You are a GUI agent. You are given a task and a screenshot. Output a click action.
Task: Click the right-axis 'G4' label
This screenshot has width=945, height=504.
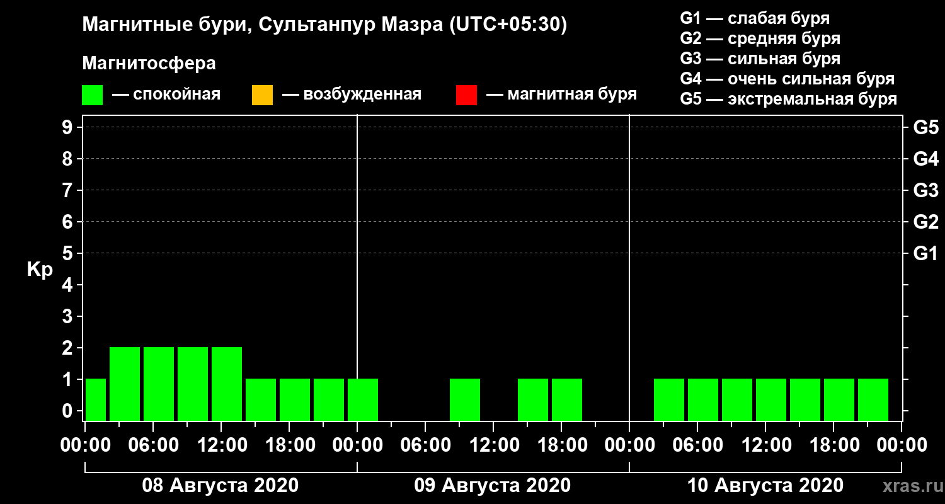pyautogui.click(x=925, y=159)
